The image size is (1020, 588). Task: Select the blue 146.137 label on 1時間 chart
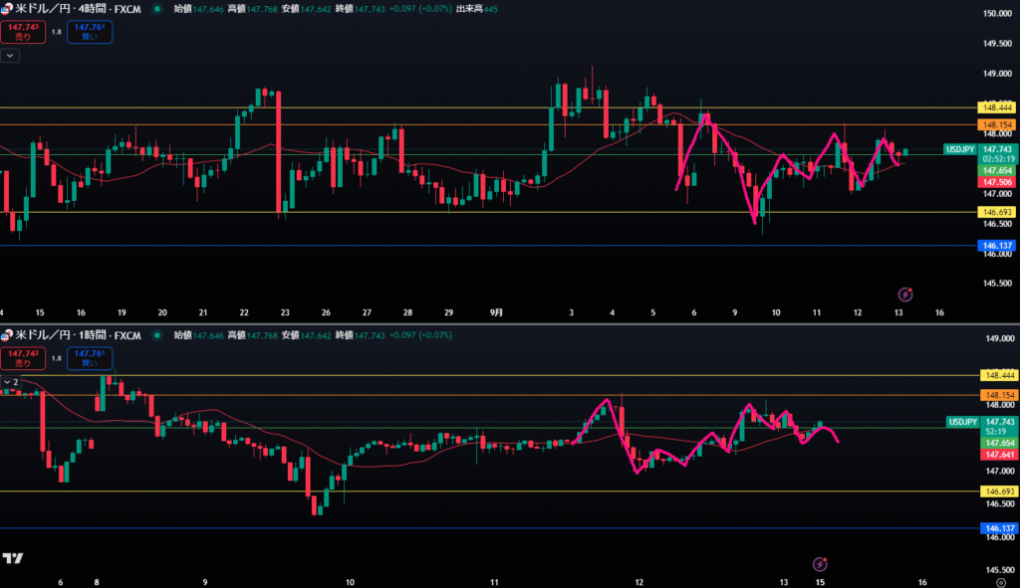point(999,528)
